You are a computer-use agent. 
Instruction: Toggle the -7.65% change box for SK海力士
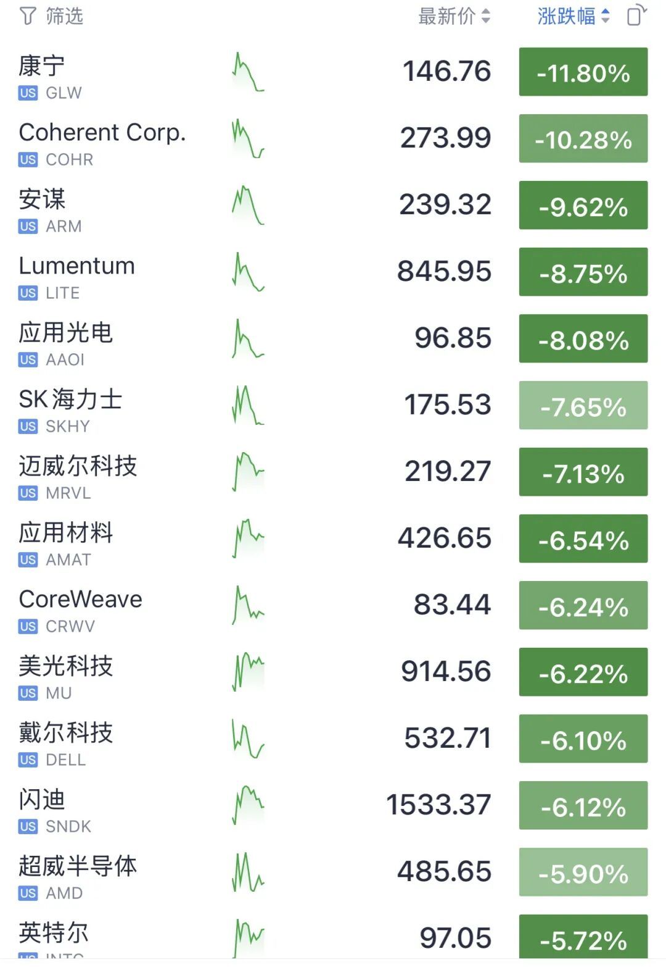tap(583, 405)
